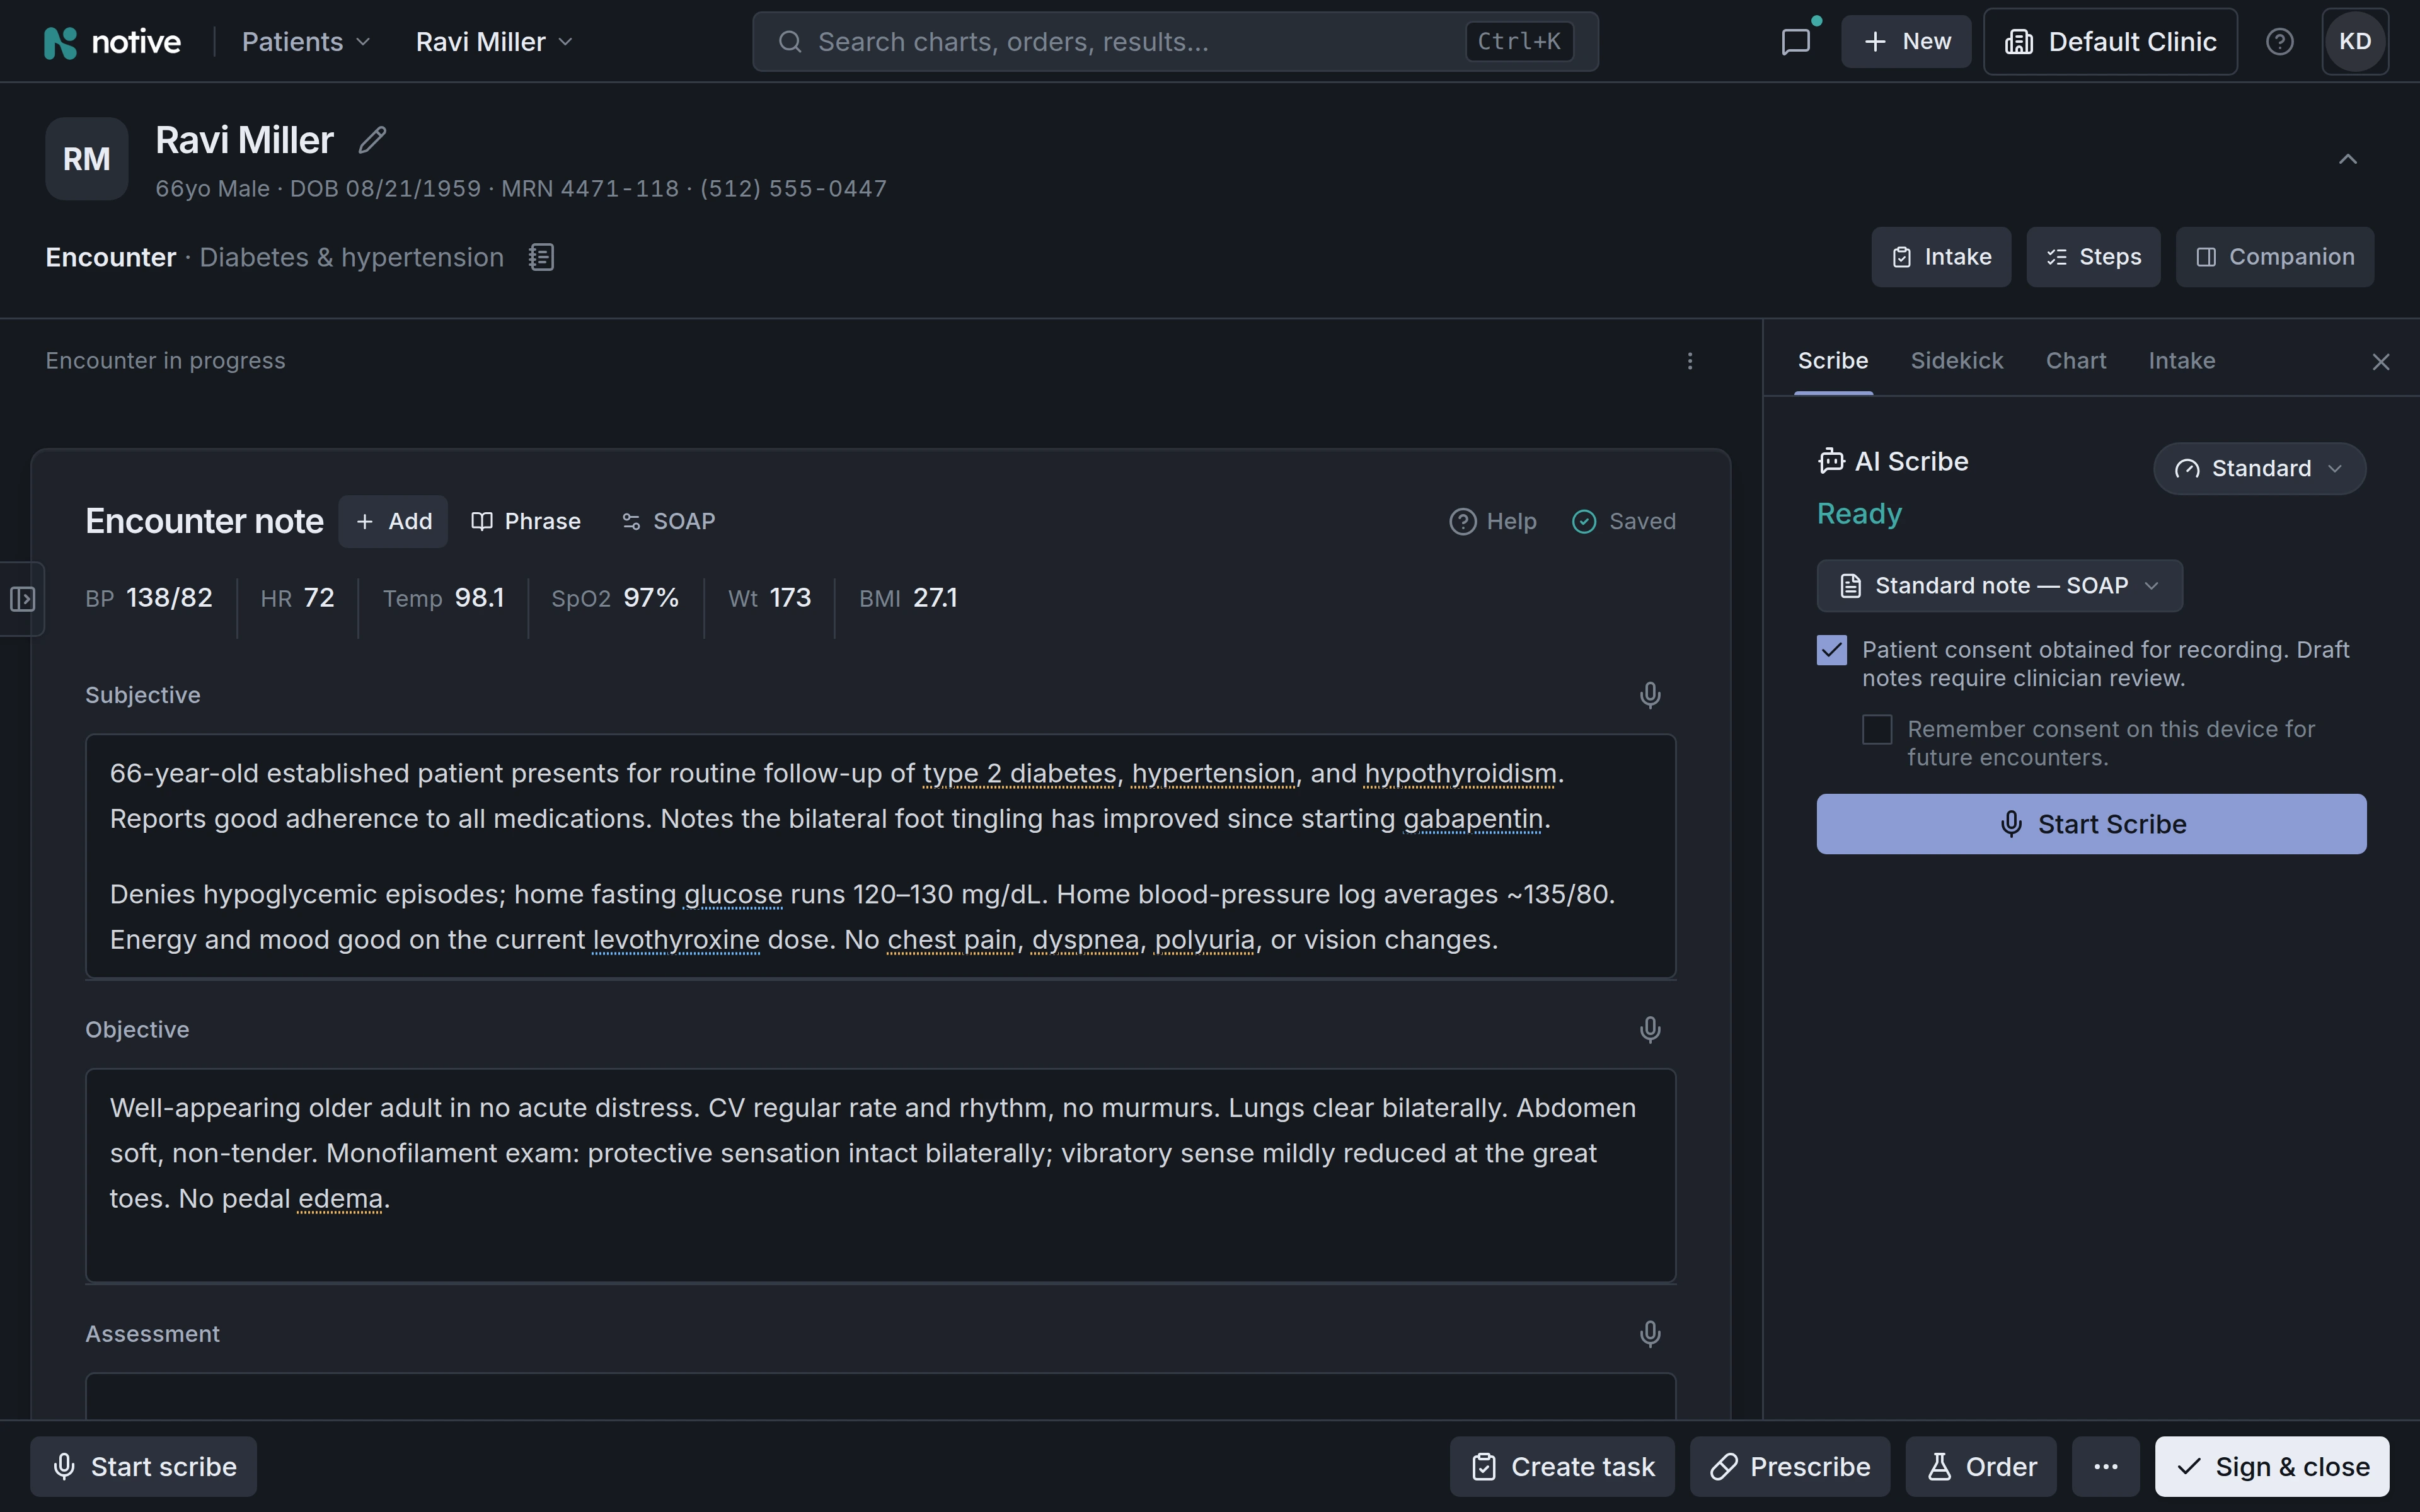
Task: Click into the Subjective text area
Action: pyautogui.click(x=880, y=856)
